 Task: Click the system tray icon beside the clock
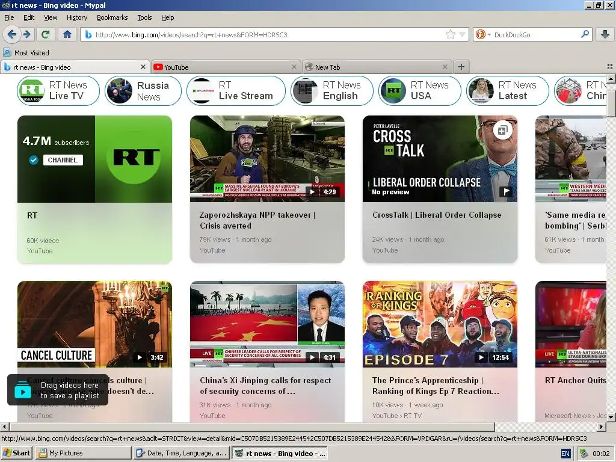[584, 453]
